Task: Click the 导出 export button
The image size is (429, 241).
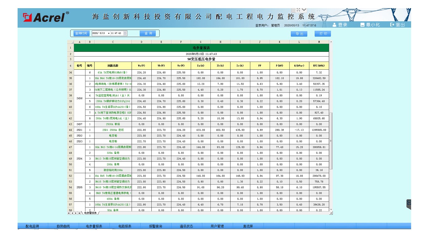Action: point(299,34)
